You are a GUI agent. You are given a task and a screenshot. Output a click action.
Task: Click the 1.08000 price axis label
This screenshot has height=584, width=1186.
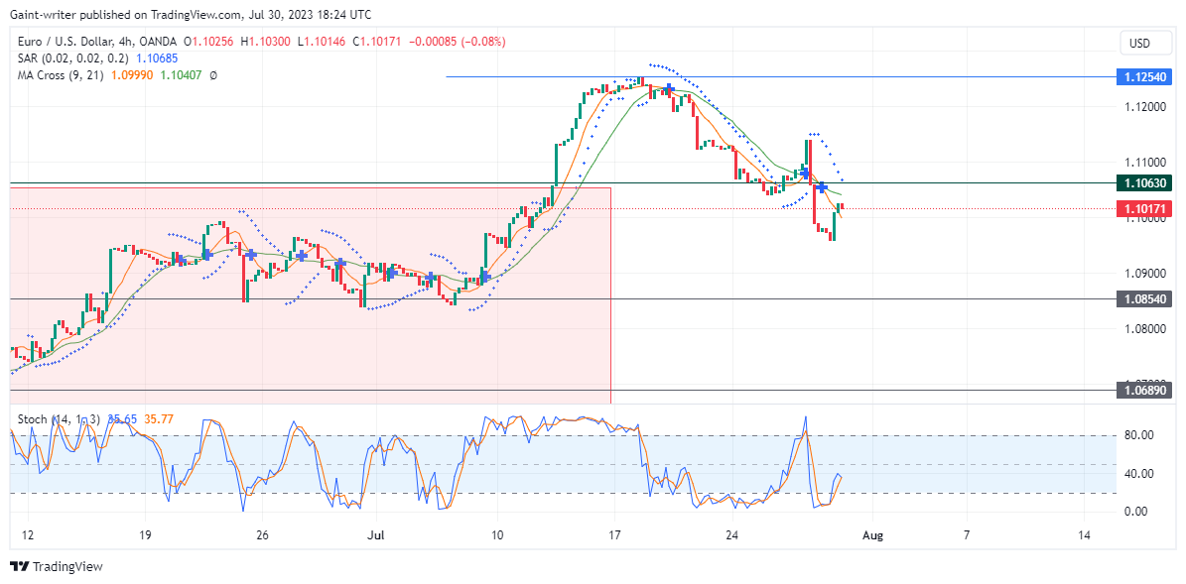1143,328
